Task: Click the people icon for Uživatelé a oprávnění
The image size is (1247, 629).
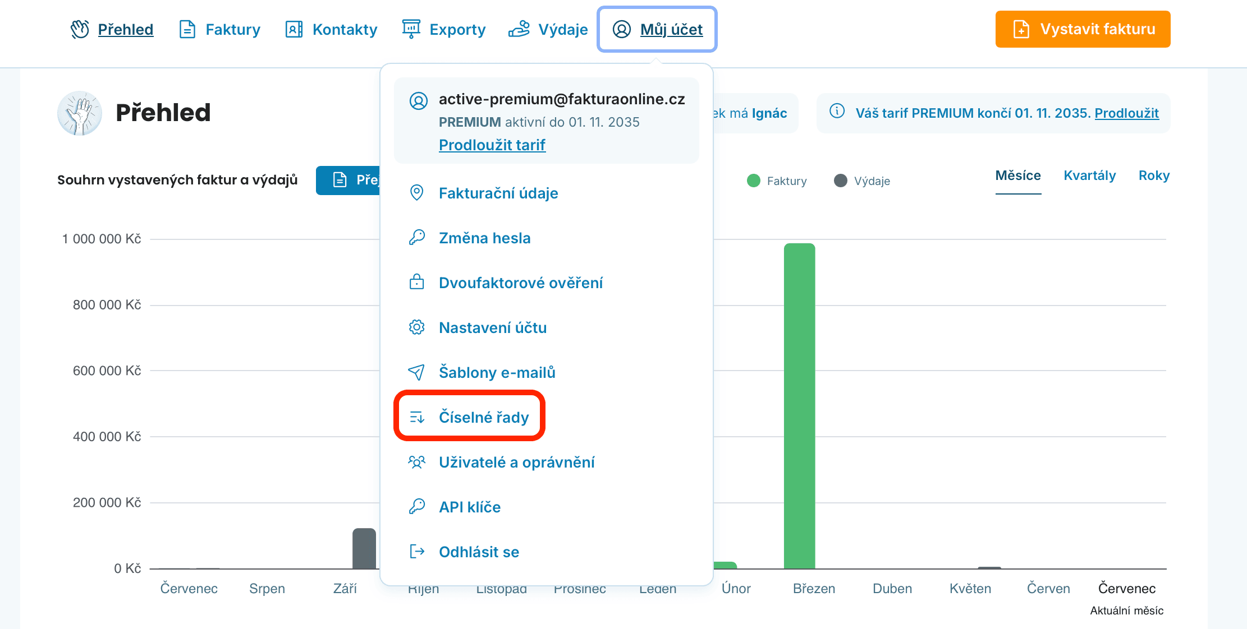Action: pyautogui.click(x=416, y=462)
